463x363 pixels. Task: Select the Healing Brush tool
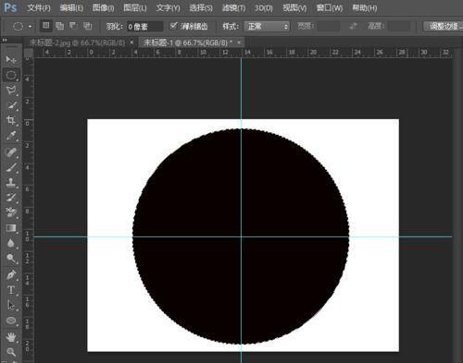click(11, 151)
